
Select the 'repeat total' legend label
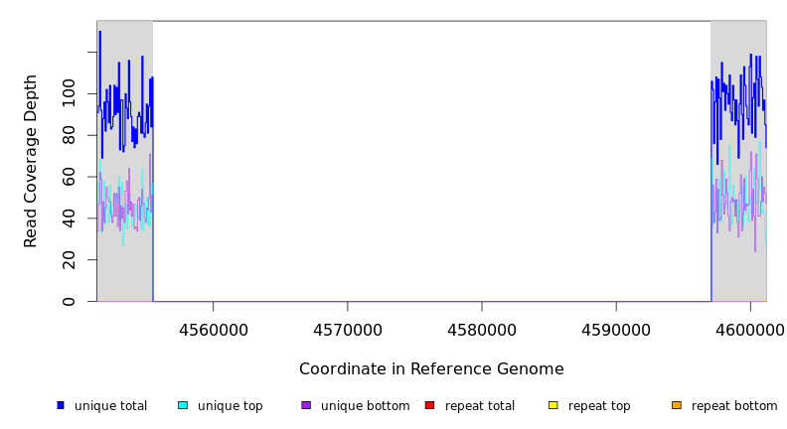coord(480,406)
